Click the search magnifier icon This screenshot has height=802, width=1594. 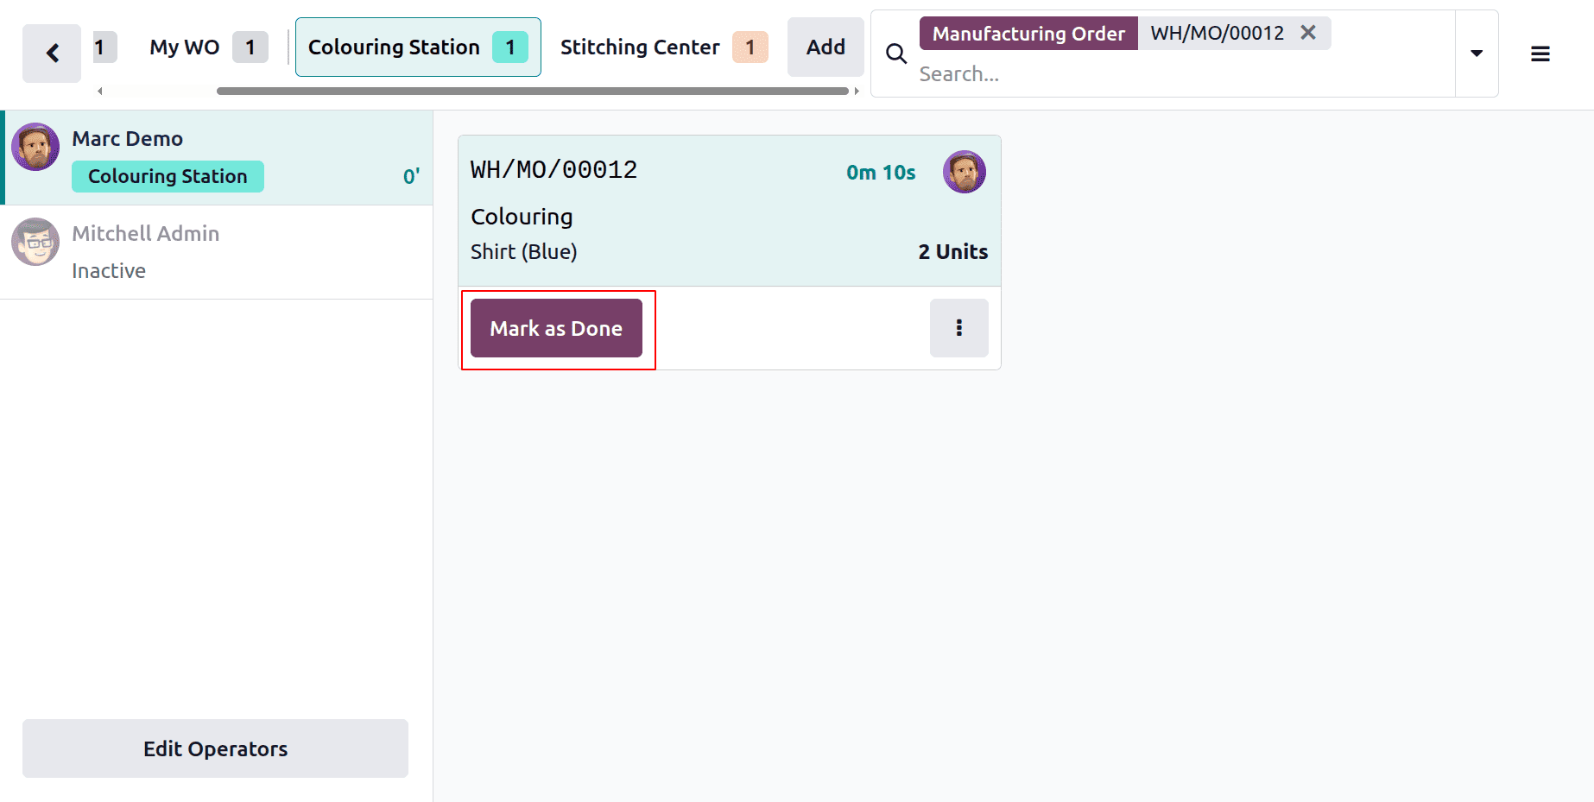point(896,54)
